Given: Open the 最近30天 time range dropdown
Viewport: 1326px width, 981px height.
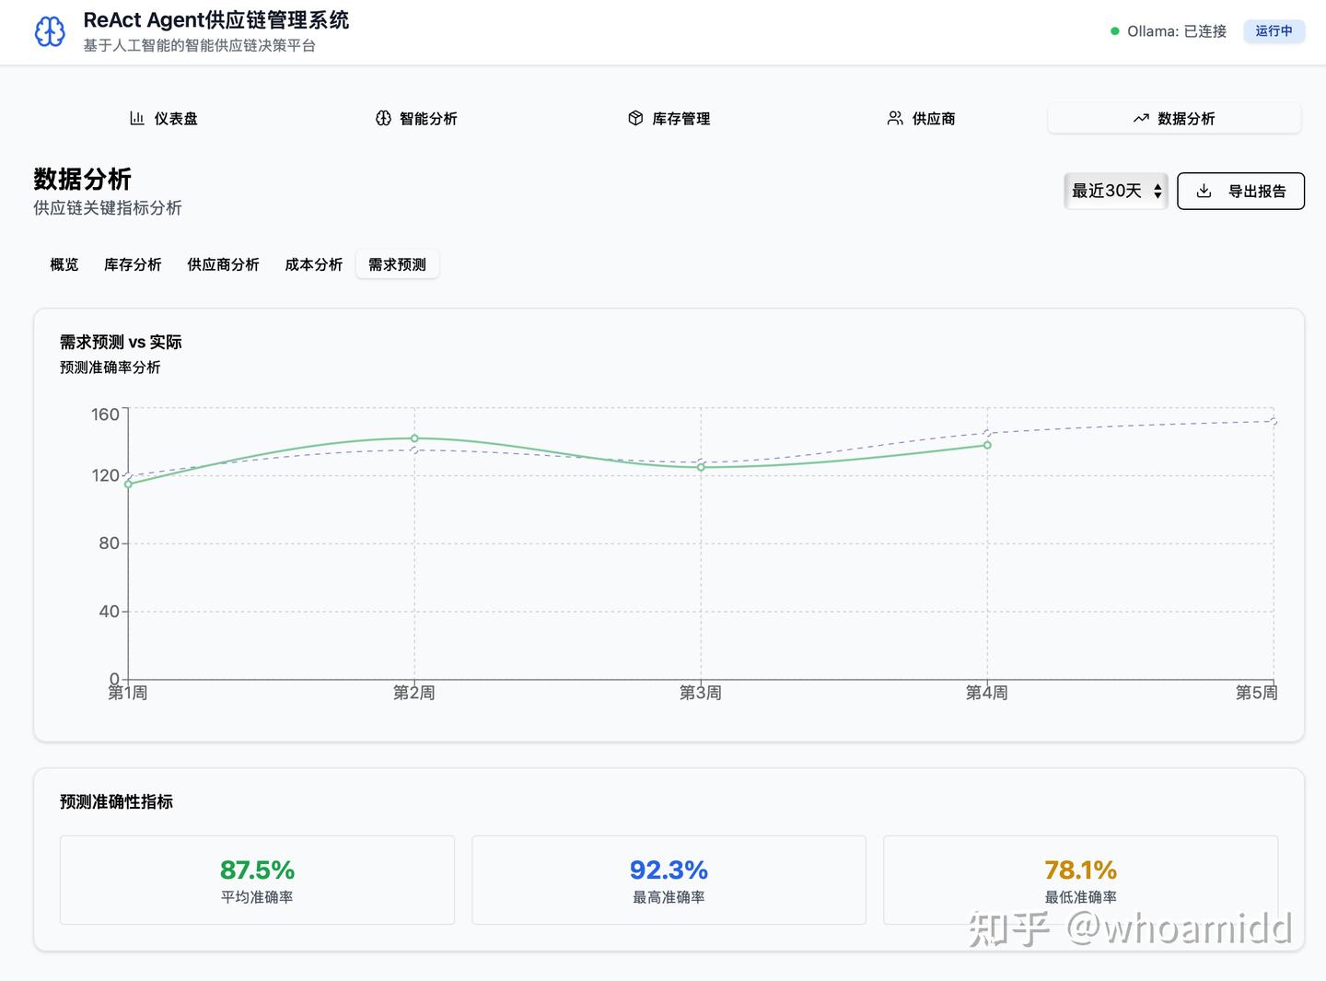Looking at the screenshot, I should [x=1115, y=191].
